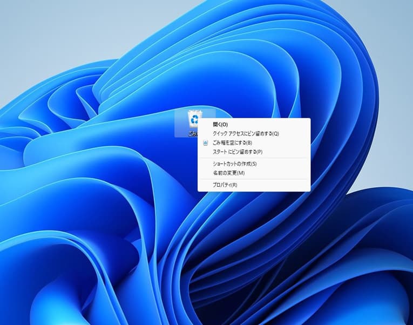Show Recycle Bin properties dialog
This screenshot has height=325, width=413.
tap(225, 185)
